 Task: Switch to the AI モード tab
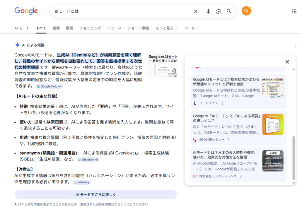(22, 28)
